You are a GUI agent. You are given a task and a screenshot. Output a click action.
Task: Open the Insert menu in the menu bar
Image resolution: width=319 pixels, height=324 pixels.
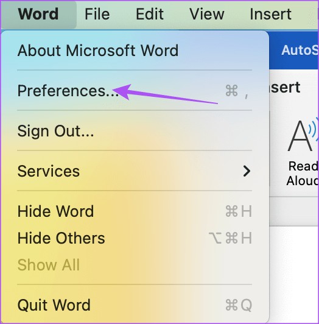pos(271,14)
